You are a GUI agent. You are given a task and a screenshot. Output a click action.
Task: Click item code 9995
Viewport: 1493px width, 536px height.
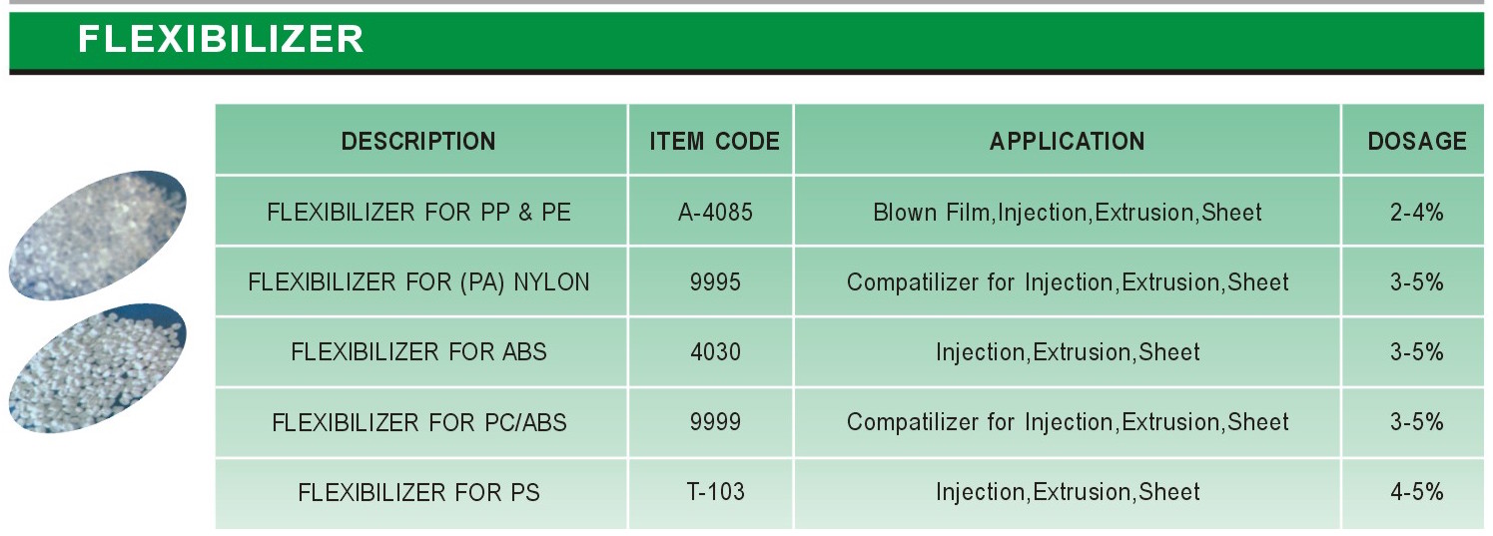tap(715, 282)
